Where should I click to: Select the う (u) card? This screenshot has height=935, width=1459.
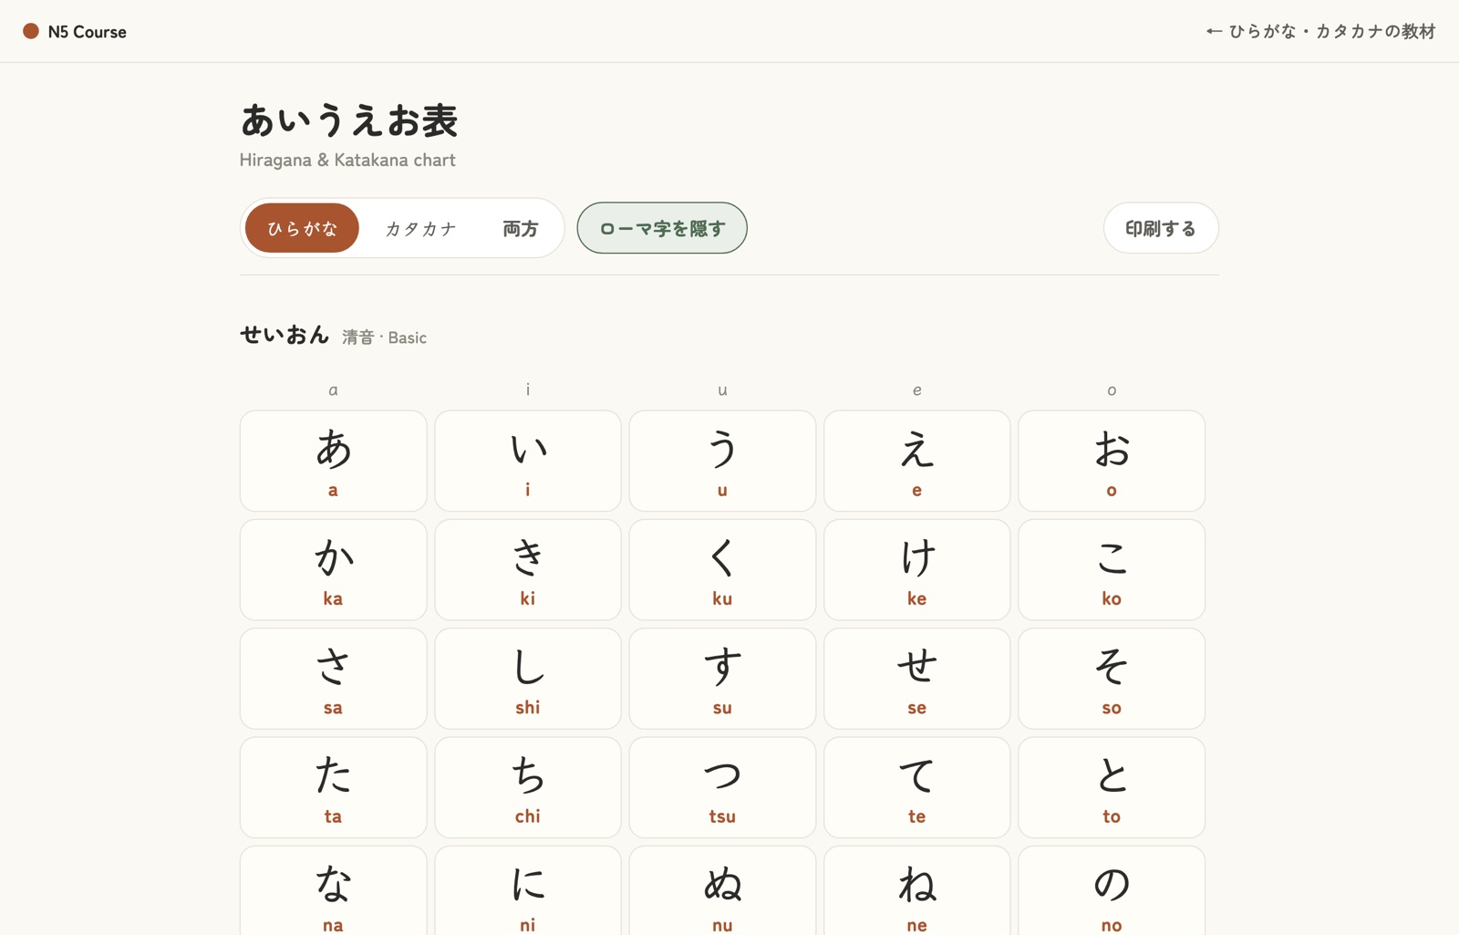[x=722, y=461]
